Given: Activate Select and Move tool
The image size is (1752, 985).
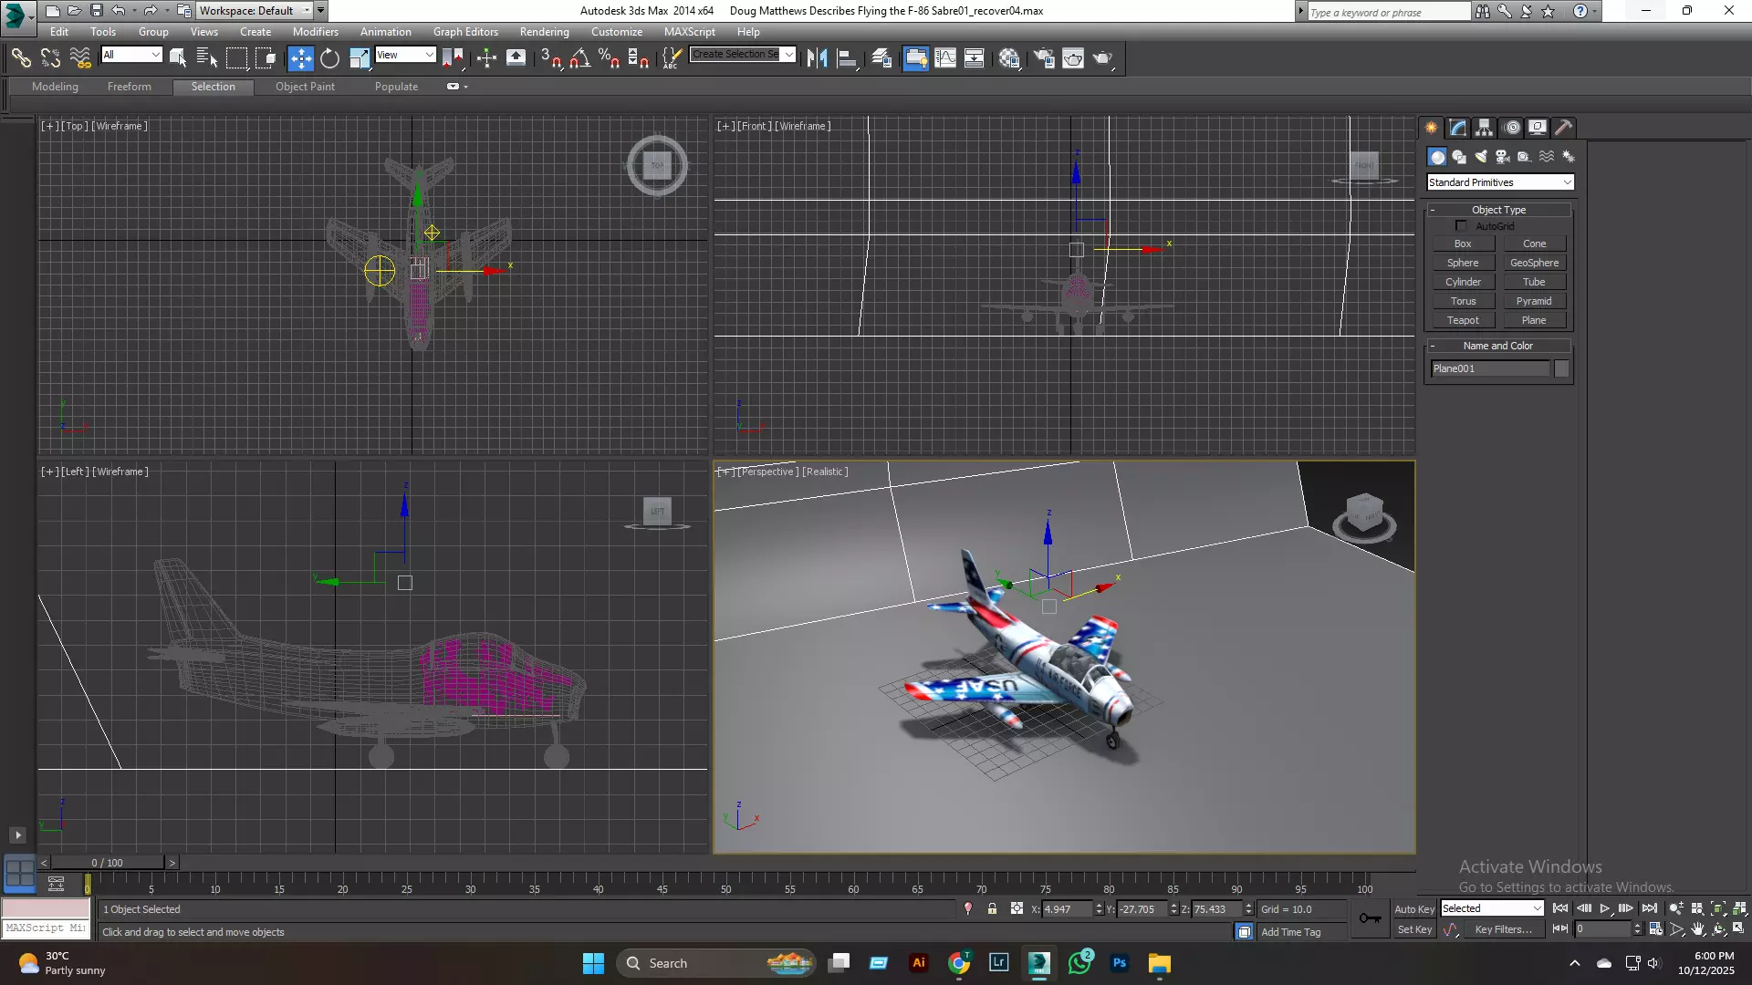Looking at the screenshot, I should point(300,58).
